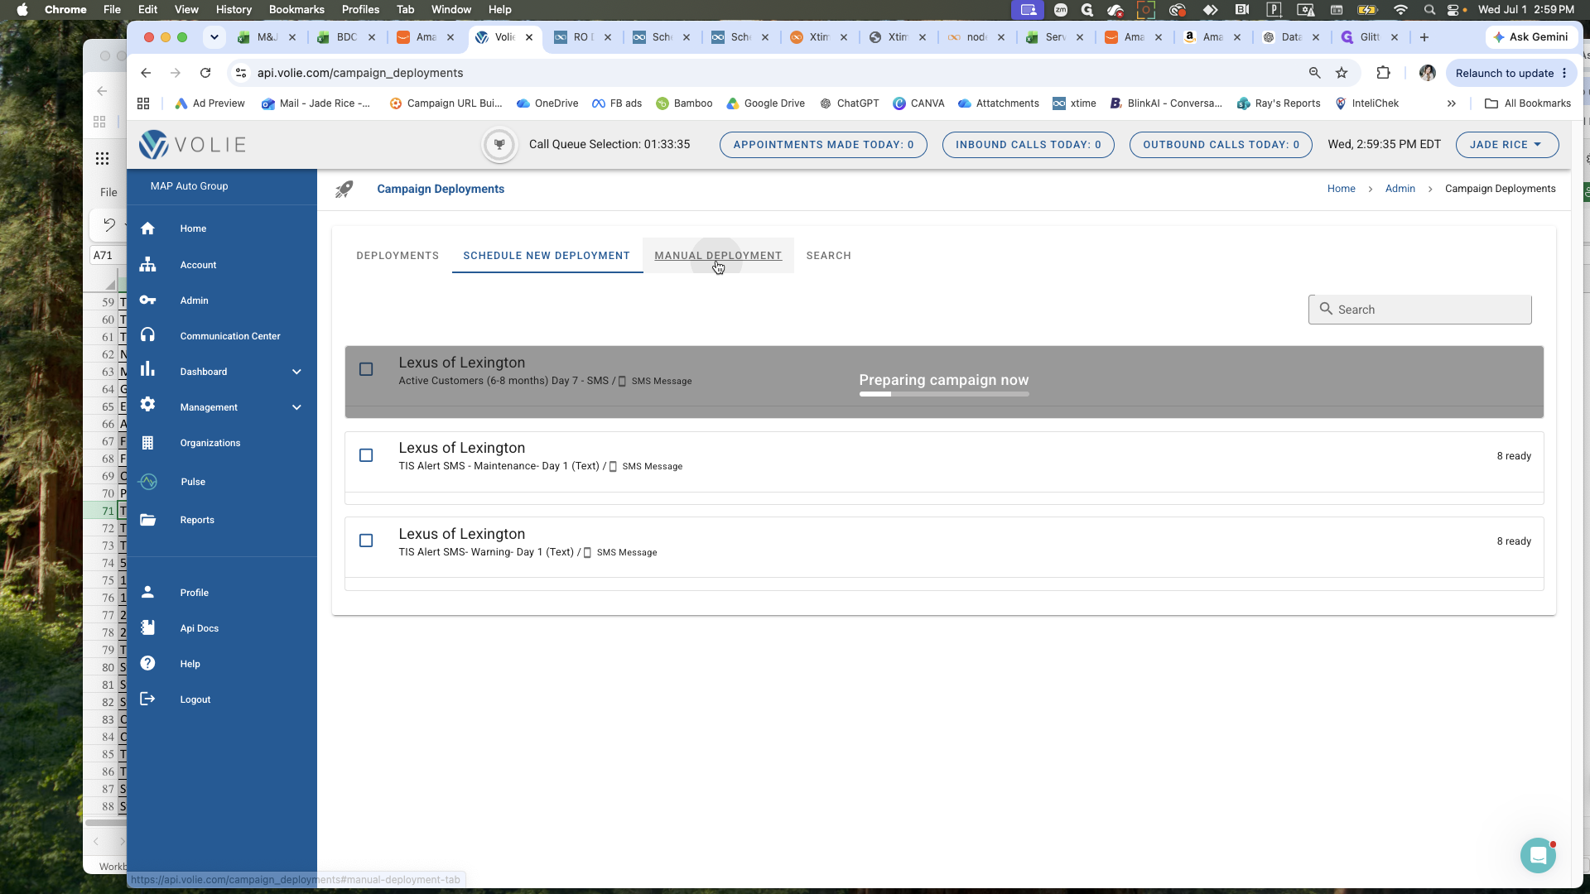Open the All Bookmarks folder
Viewport: 1590px width, 894px height.
pyautogui.click(x=1527, y=103)
